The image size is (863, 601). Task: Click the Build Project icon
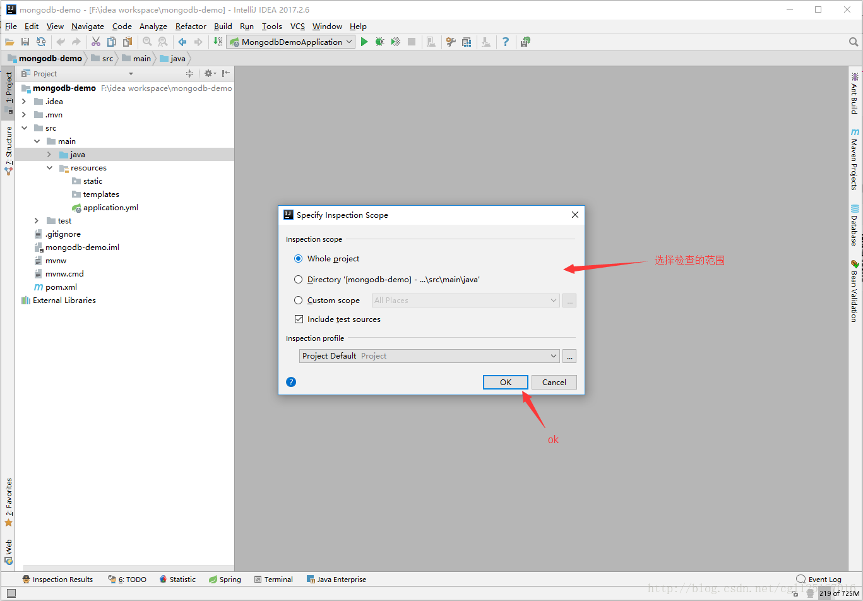point(218,42)
